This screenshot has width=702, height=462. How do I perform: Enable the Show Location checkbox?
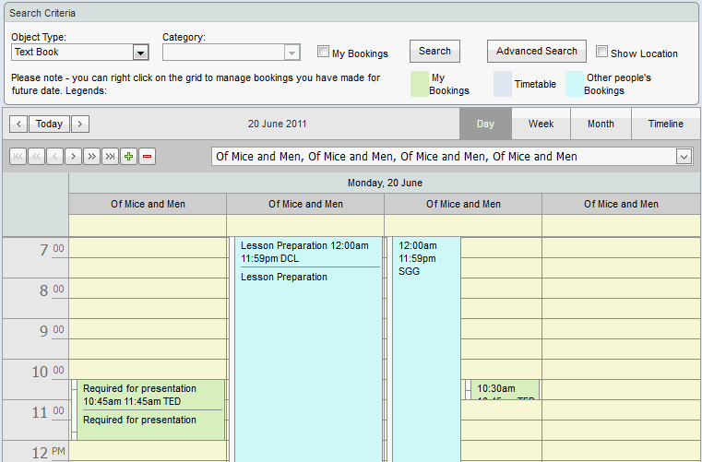click(x=601, y=52)
